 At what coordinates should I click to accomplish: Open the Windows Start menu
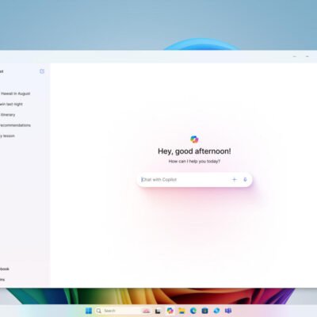[x=89, y=311]
